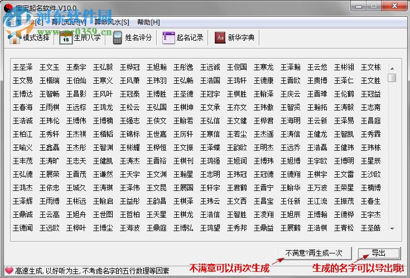The height and width of the screenshot is (278, 410).
Task: Select the name 王世嘉
Action: pos(157,135)
